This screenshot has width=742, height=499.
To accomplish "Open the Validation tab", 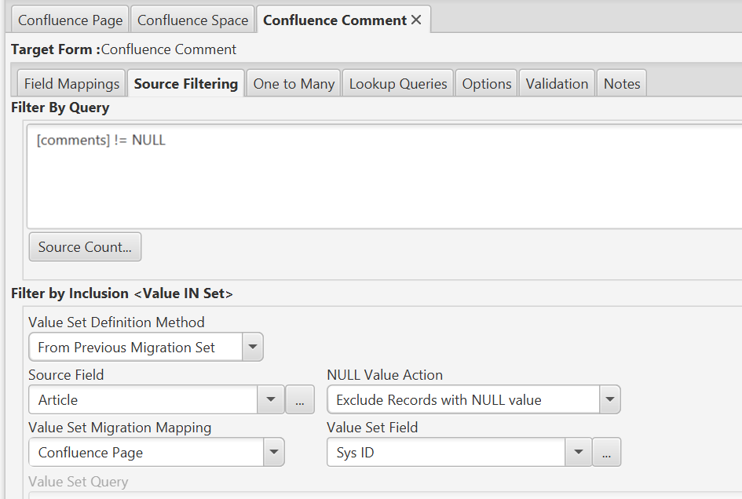I will pos(557,84).
